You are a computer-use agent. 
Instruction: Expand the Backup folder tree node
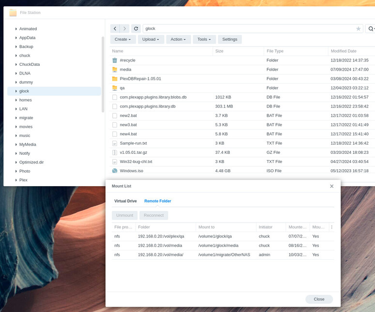point(16,46)
